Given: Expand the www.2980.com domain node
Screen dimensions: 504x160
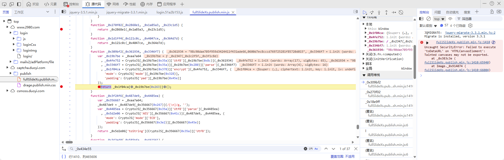Looking at the screenshot, I should [x=7, y=27].
